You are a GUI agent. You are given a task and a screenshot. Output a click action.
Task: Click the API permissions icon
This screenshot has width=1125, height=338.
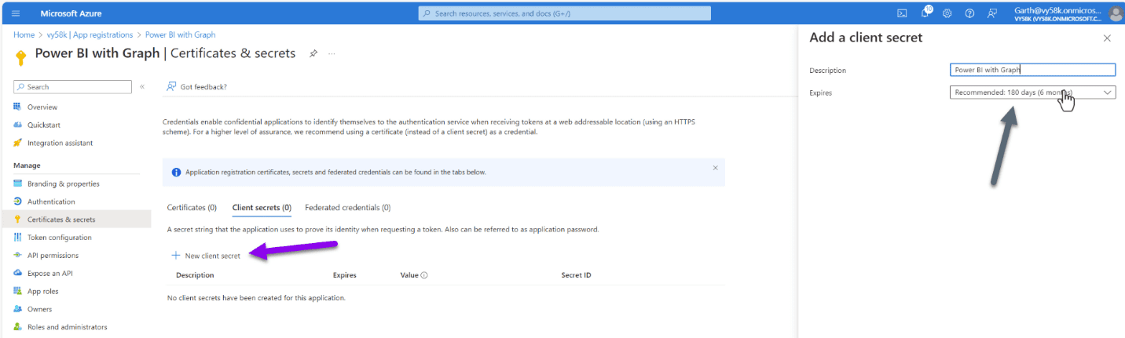pos(17,255)
